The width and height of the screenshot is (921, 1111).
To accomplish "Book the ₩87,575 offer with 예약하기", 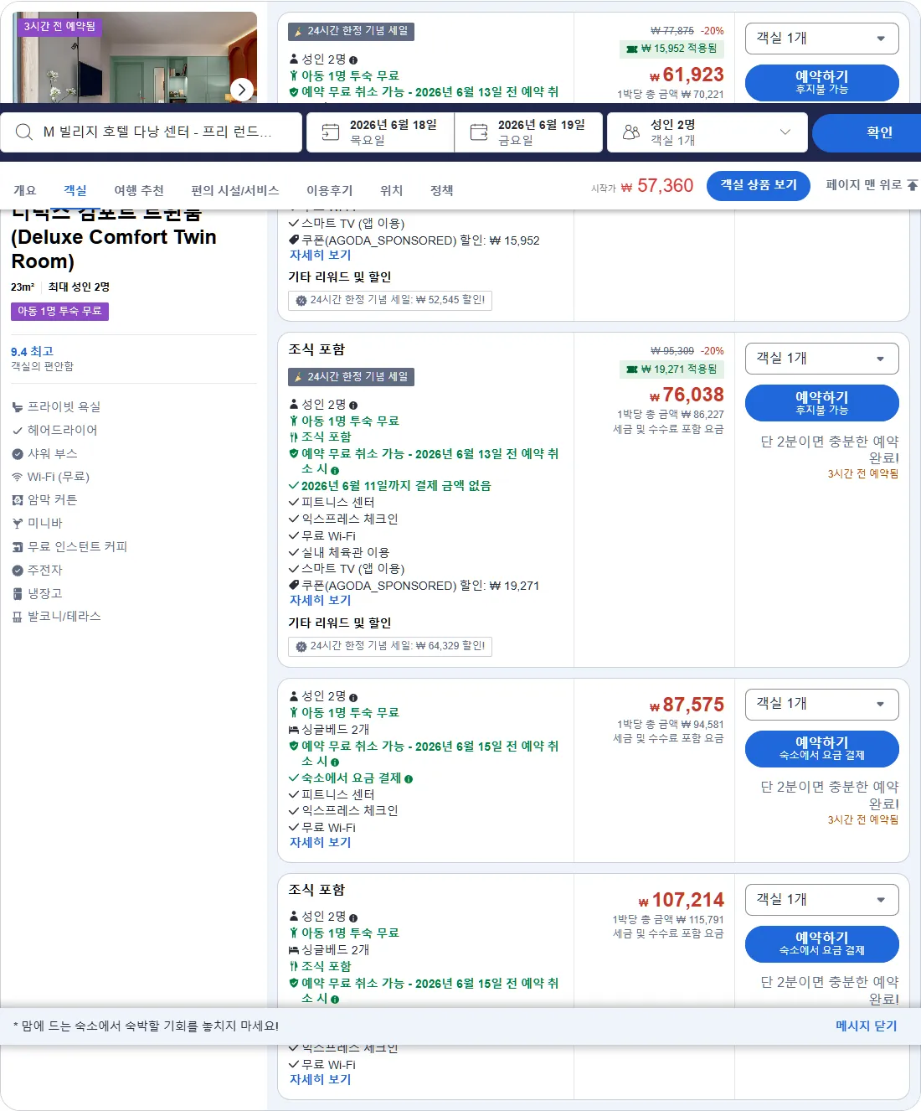I will pyautogui.click(x=821, y=748).
